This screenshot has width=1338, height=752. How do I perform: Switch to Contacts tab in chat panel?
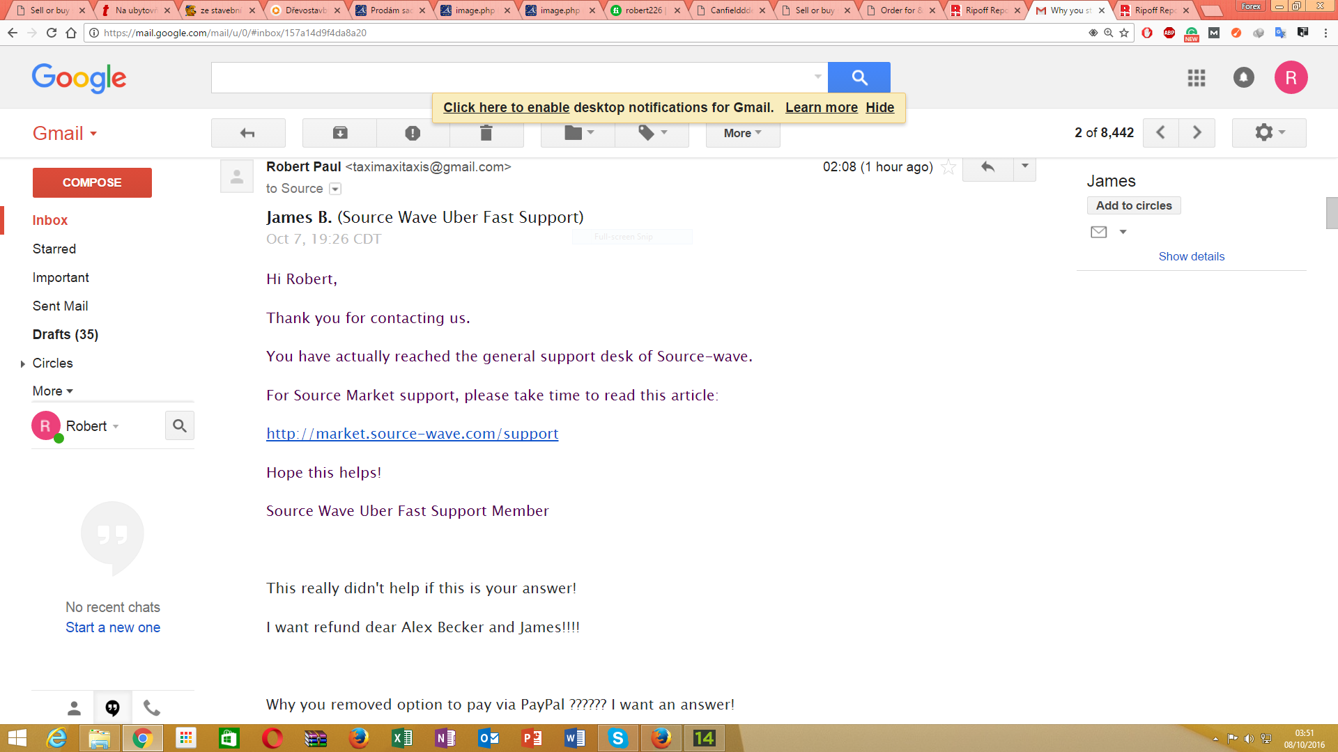point(74,708)
